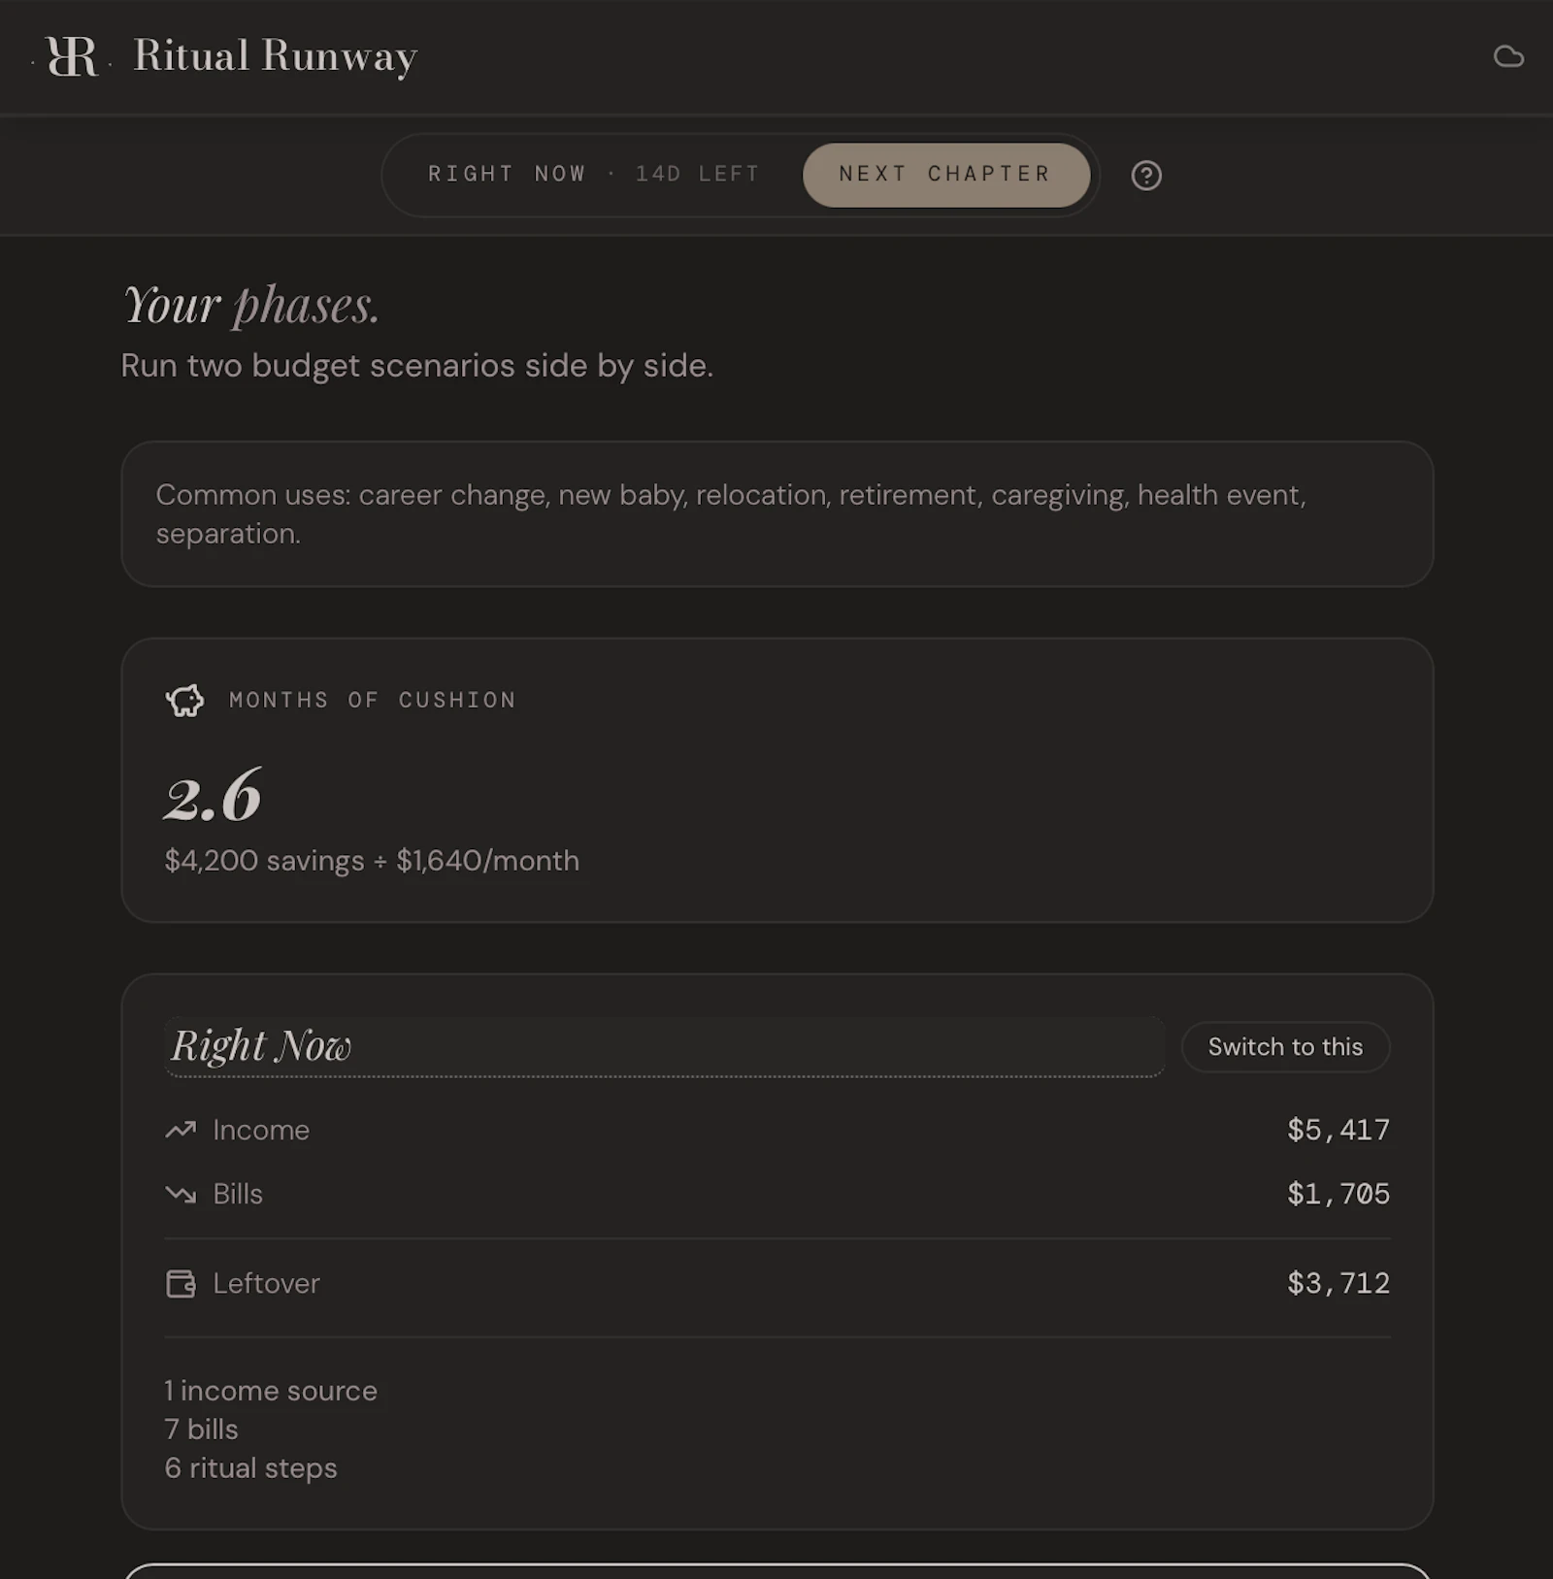The height and width of the screenshot is (1579, 1553).
Task: Select the Next Chapter tab
Action: click(x=946, y=175)
